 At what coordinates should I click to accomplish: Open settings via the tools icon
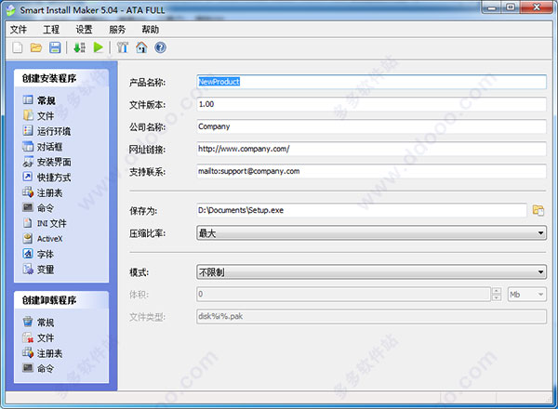(123, 47)
